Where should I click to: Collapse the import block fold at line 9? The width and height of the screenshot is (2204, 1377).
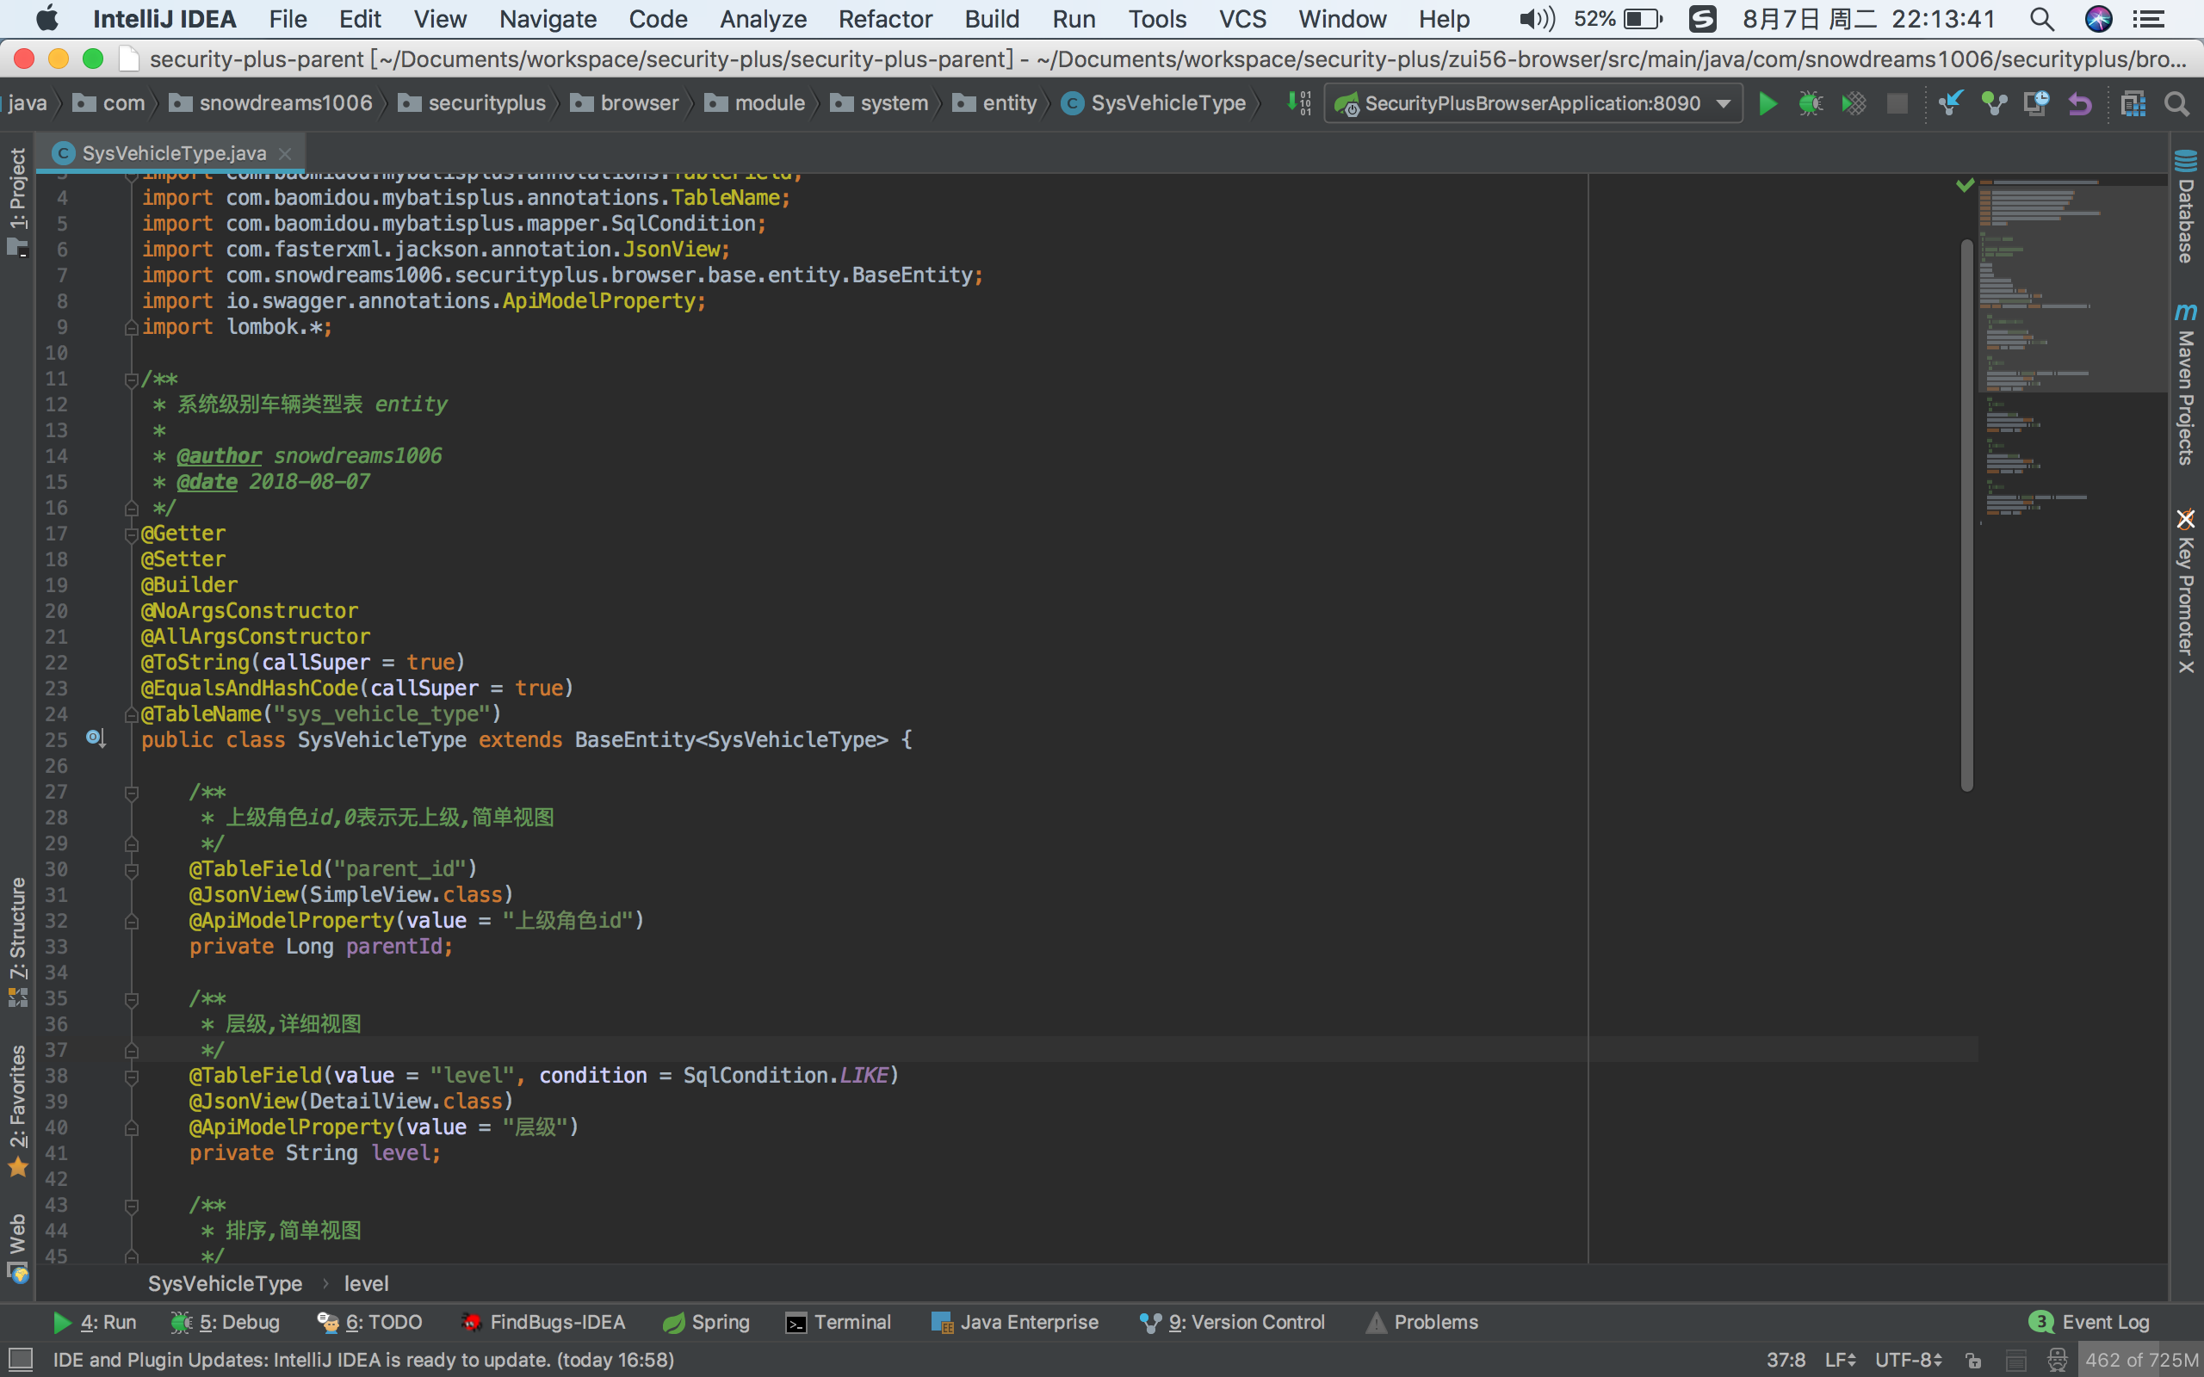point(131,328)
